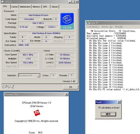Select the Memory tab in CPU-Z

pyautogui.click(x=36, y=7)
